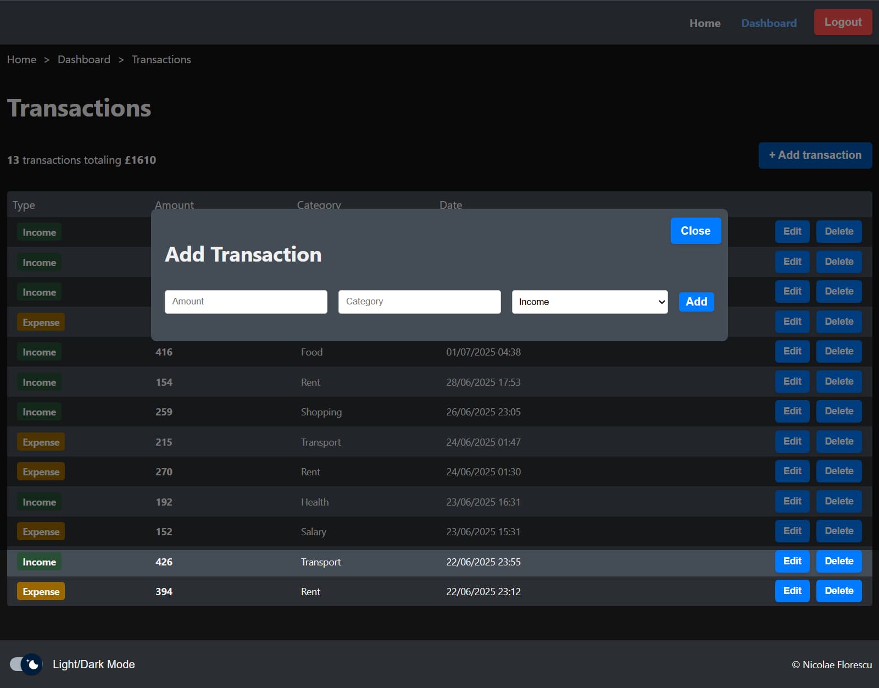Toggle the Light/Dark Mode switch
Screen dimensions: 879x688
[26, 664]
